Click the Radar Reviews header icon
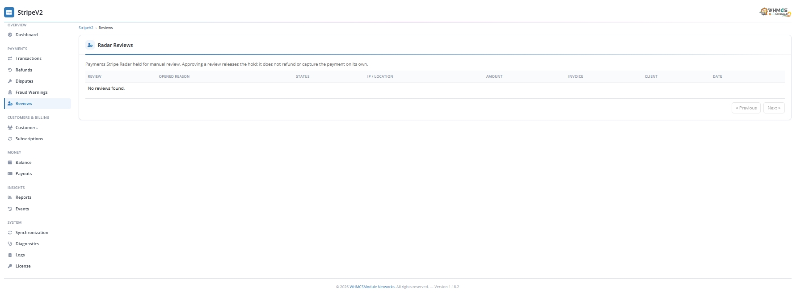Viewport: 792px width, 293px height. click(x=90, y=45)
